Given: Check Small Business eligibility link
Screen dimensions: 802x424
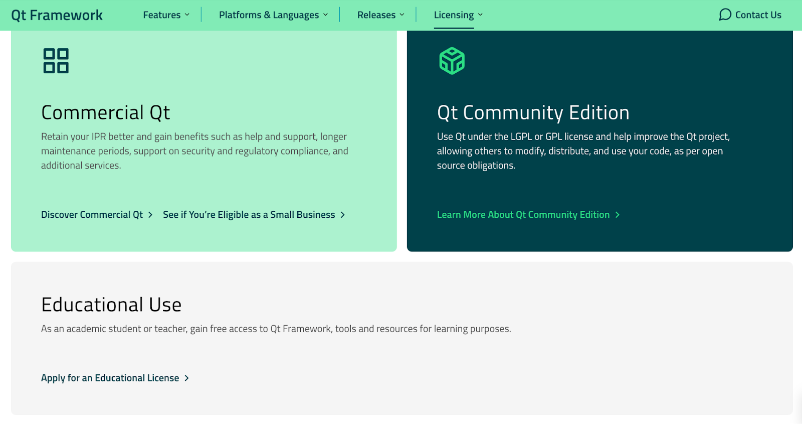Looking at the screenshot, I should tap(249, 215).
